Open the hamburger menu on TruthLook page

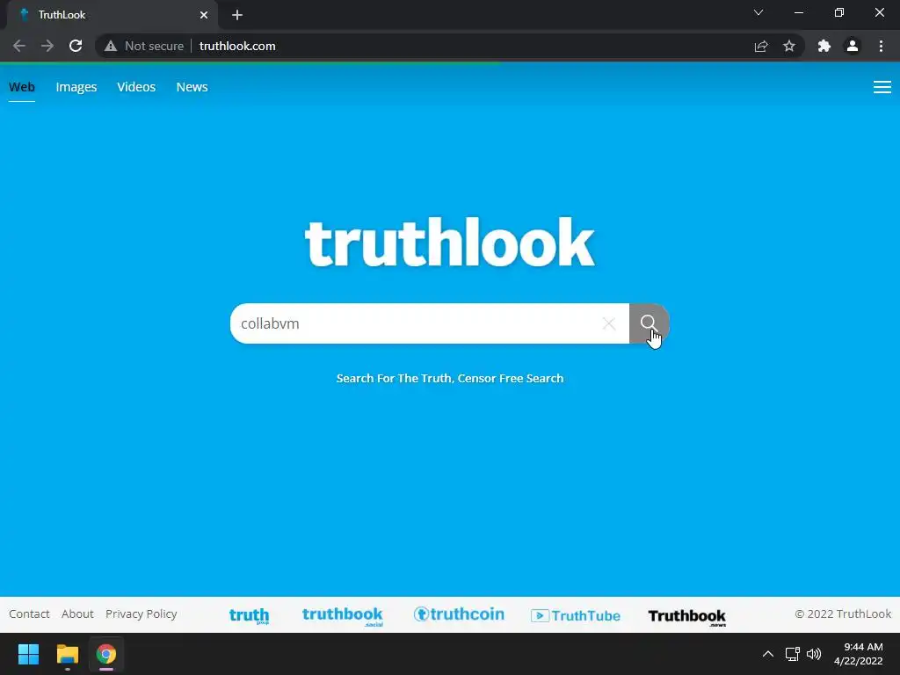coord(882,87)
